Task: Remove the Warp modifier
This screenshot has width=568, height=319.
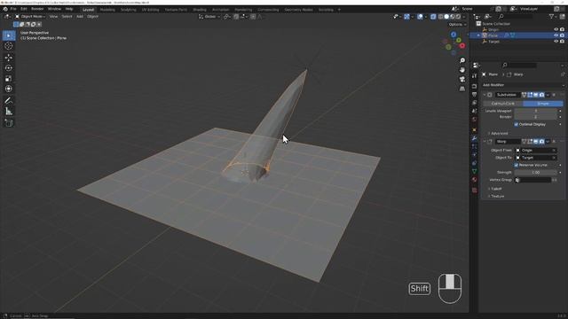Action: pos(554,142)
